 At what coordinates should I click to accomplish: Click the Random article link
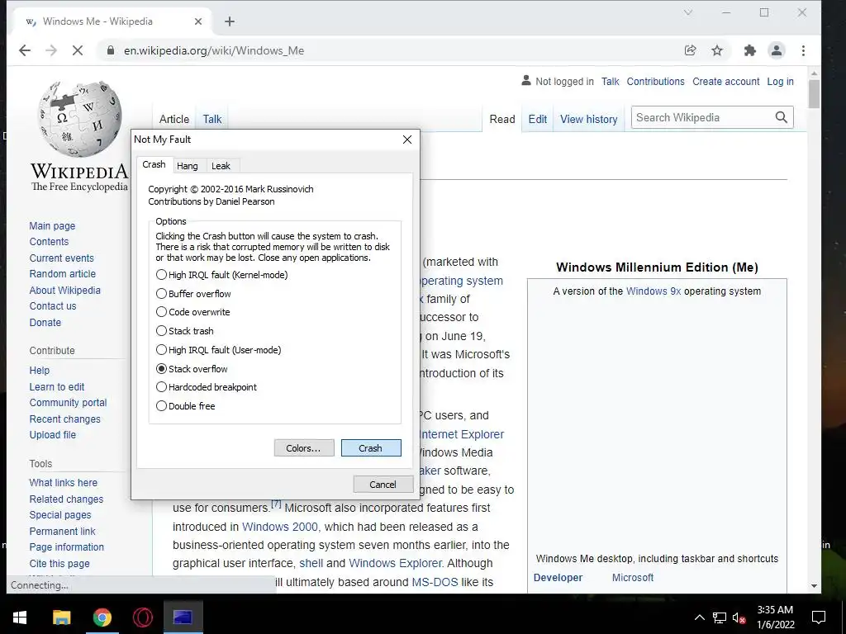pos(63,274)
